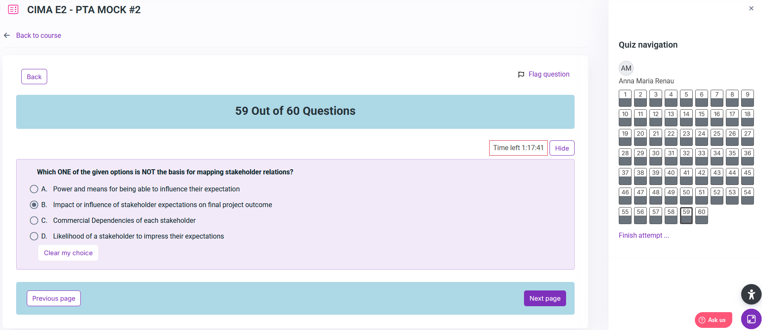Go to the Previous page
The width and height of the screenshot is (762, 330).
(x=54, y=298)
